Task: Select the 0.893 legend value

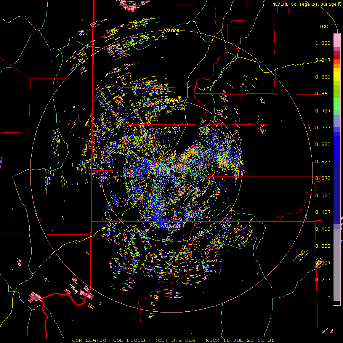Action: coord(323,77)
